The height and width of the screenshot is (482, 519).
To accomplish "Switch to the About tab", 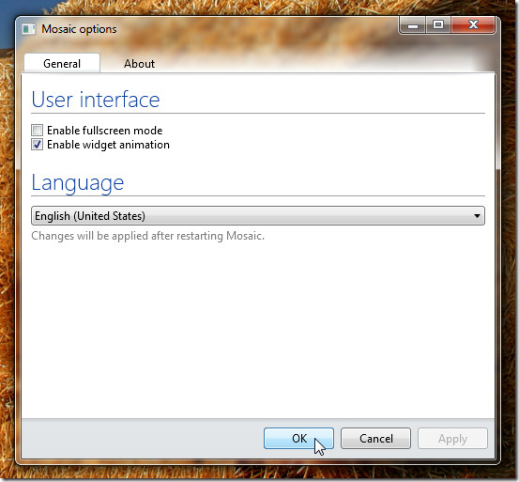I will (139, 64).
